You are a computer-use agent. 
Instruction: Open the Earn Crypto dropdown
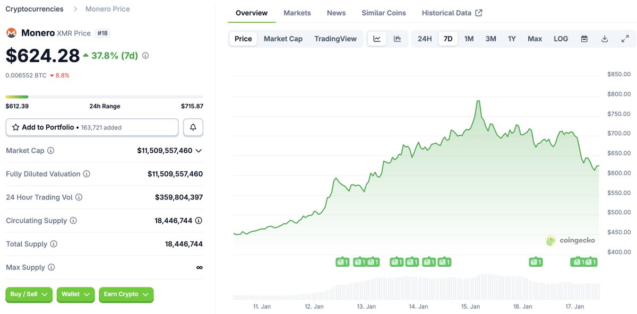point(126,294)
